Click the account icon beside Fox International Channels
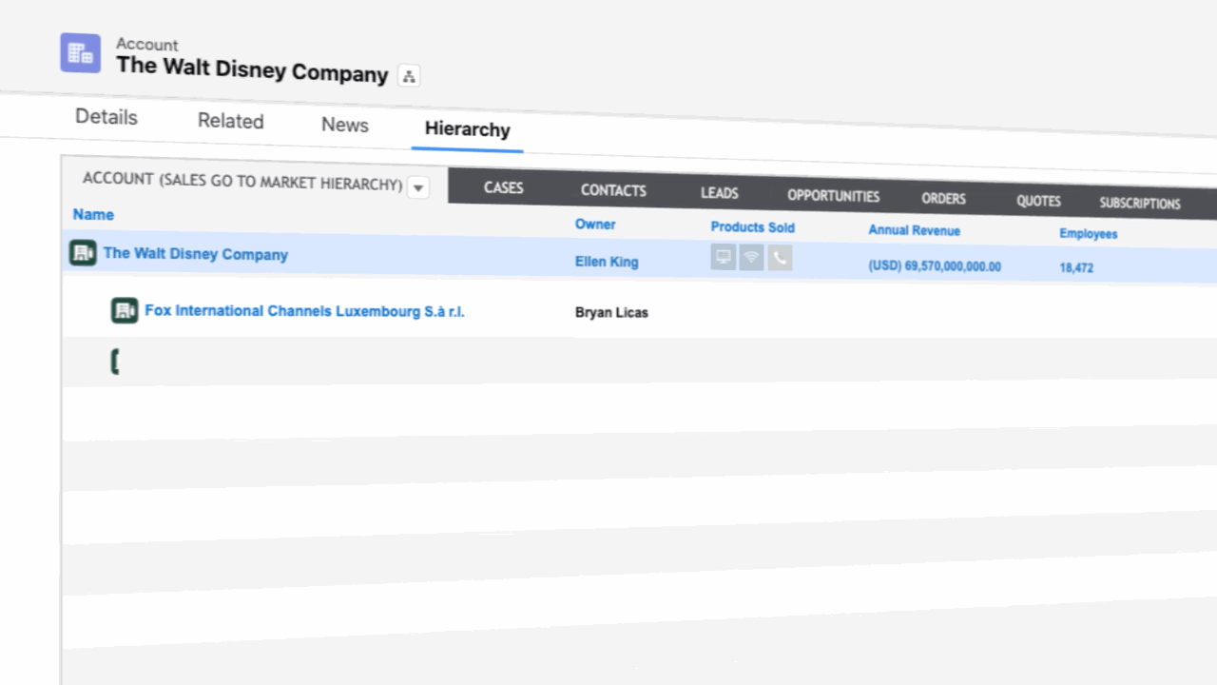The image size is (1217, 685). point(125,310)
